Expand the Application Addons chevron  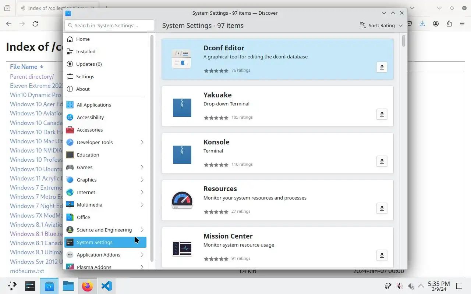point(142,255)
